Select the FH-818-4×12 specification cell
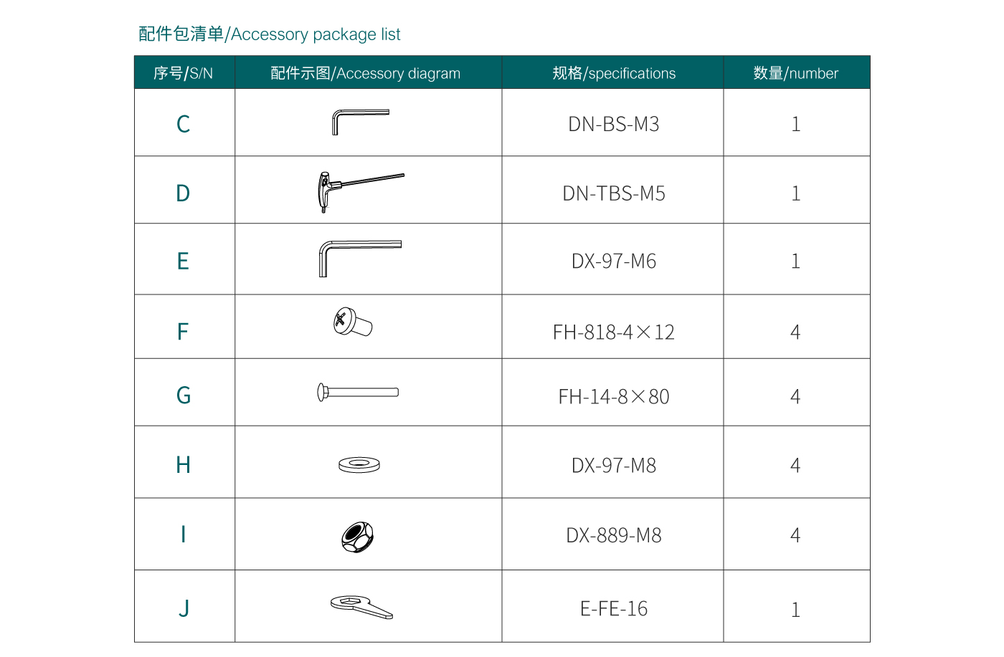 [x=614, y=332]
